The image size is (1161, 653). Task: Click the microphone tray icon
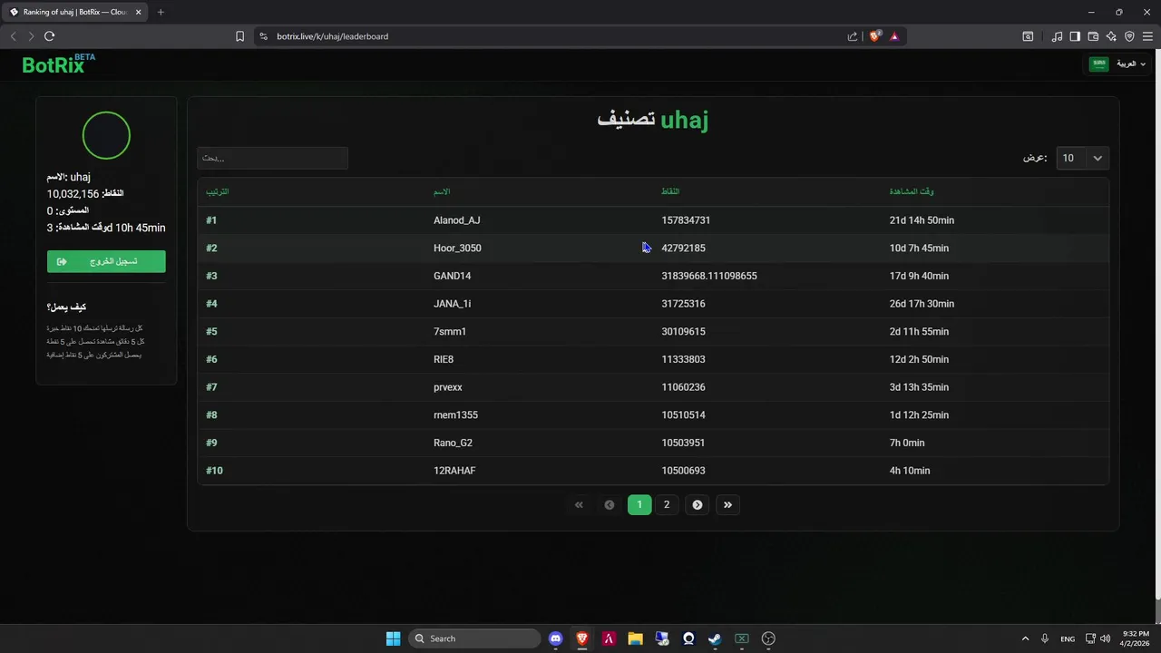[1045, 638]
